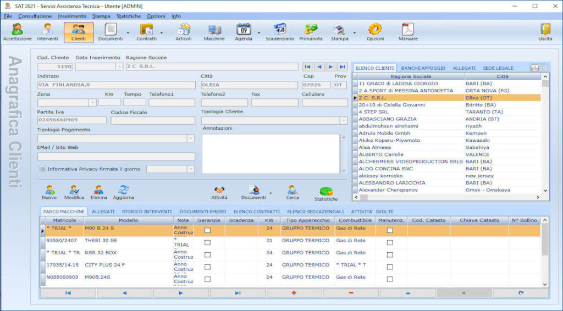Viewport: 563px width, 311px height.
Task: Open the Statistiche menu
Action: (129, 16)
